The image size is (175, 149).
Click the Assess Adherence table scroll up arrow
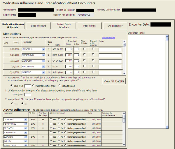[125, 117]
